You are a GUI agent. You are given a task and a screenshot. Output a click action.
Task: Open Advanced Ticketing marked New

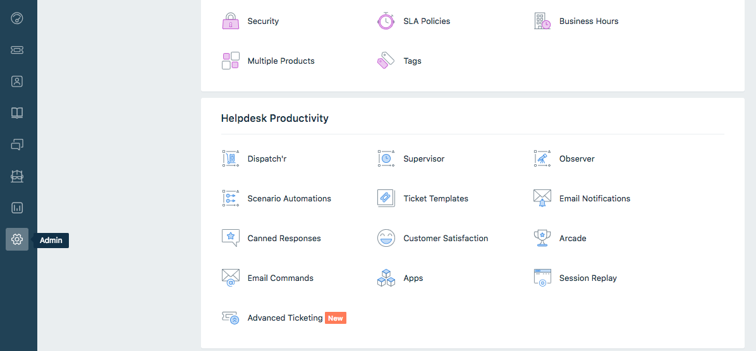[285, 318]
